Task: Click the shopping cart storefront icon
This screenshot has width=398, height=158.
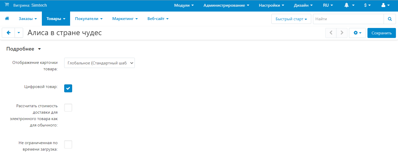Action: 7,5
